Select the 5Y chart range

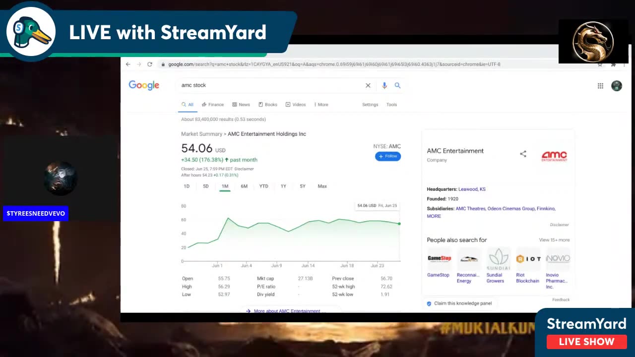[x=303, y=186]
